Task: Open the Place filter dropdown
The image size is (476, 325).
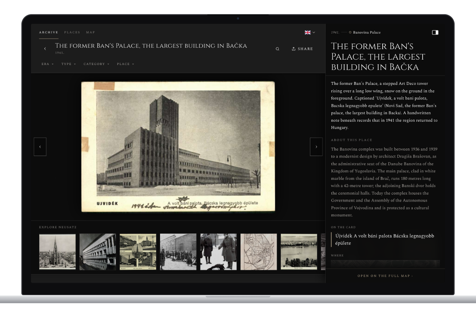Action: (125, 64)
